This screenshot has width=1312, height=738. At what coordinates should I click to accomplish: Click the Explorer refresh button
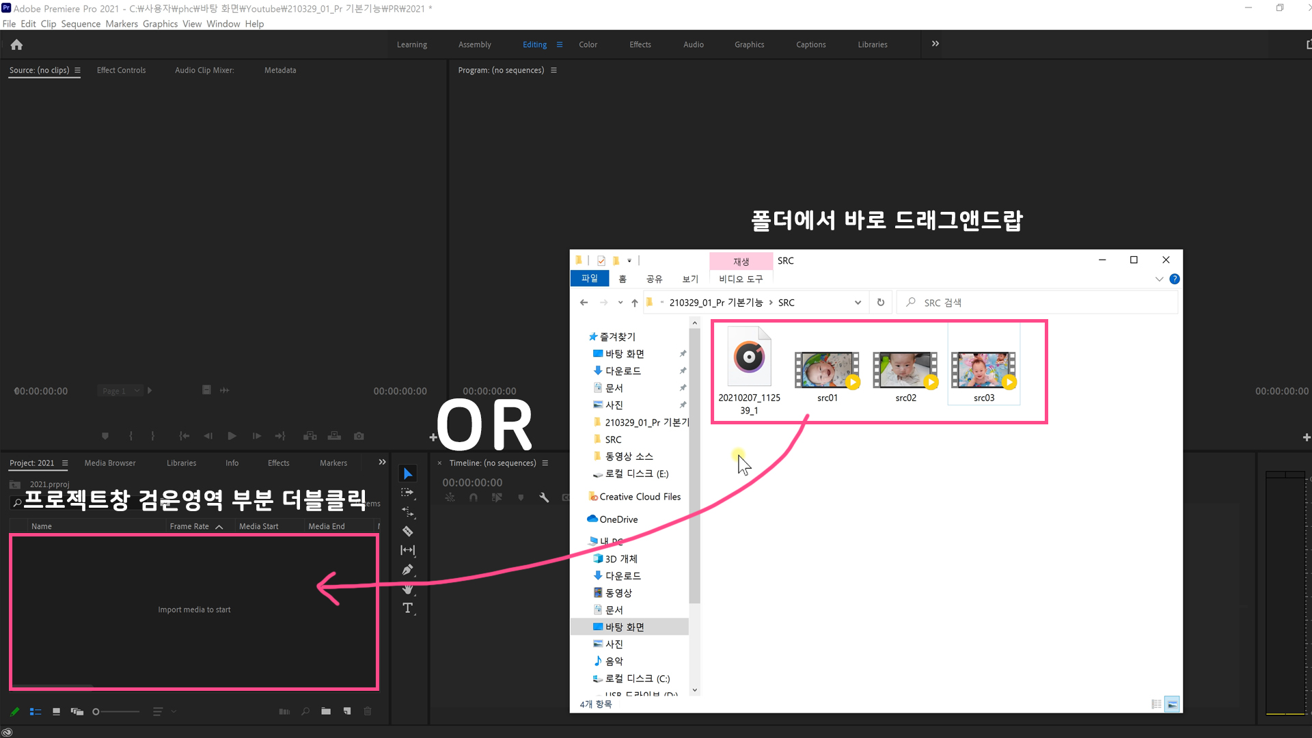[881, 303]
